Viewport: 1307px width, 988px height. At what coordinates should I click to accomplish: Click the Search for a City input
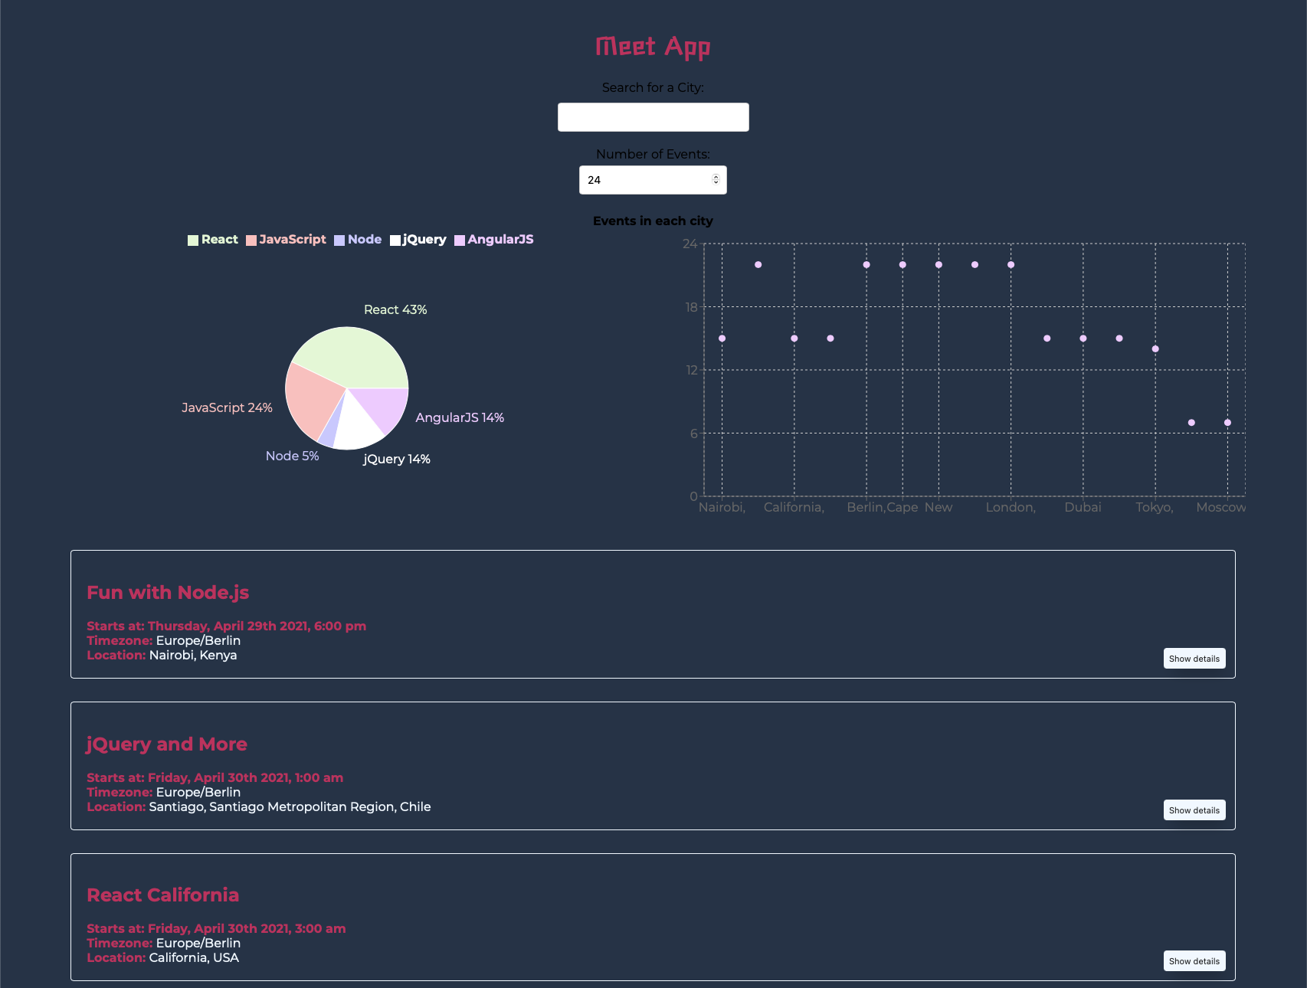(653, 117)
